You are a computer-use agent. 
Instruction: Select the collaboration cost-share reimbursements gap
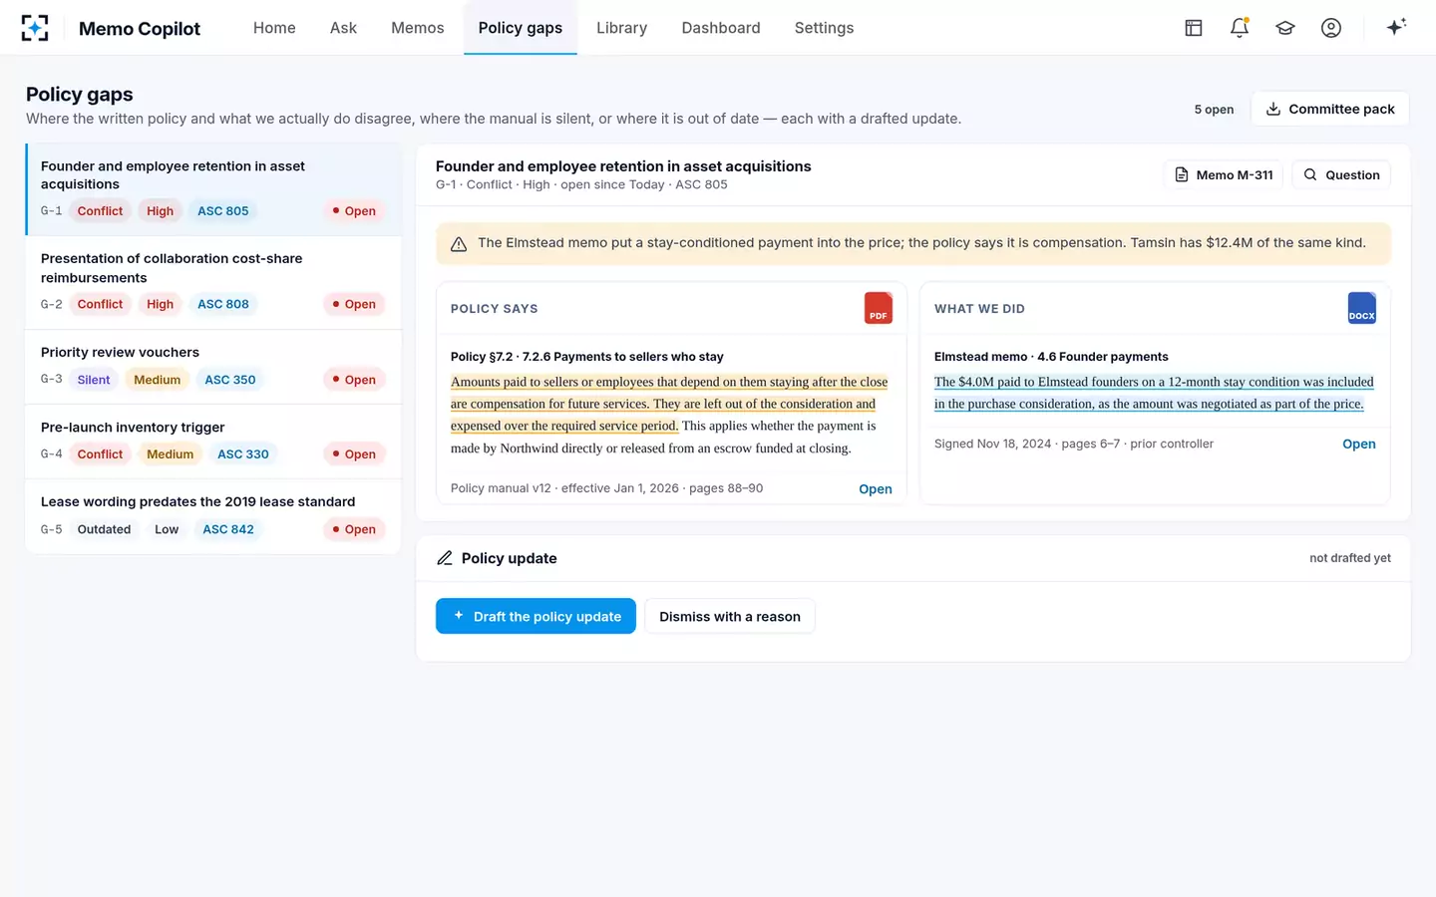tap(213, 283)
